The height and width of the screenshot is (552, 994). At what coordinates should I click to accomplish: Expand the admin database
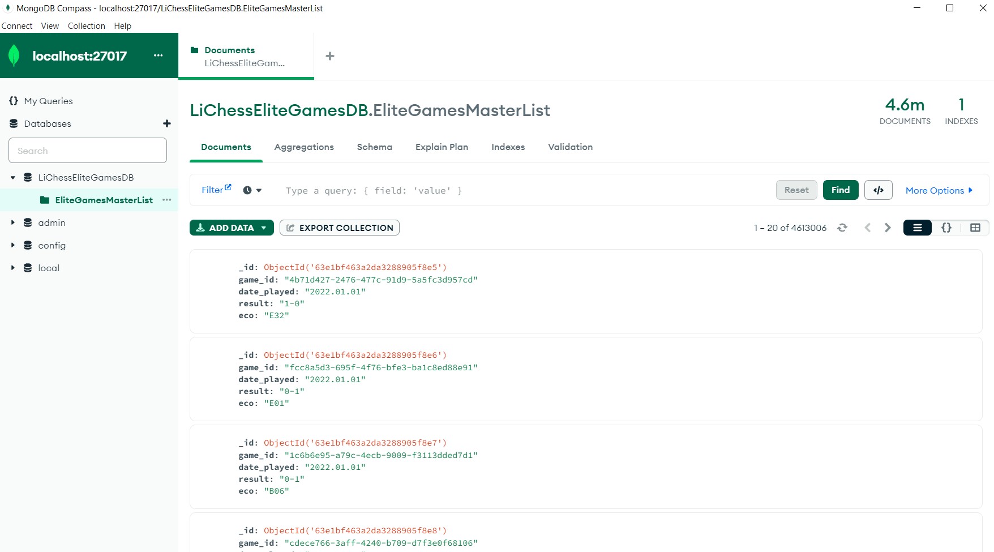pyautogui.click(x=13, y=222)
